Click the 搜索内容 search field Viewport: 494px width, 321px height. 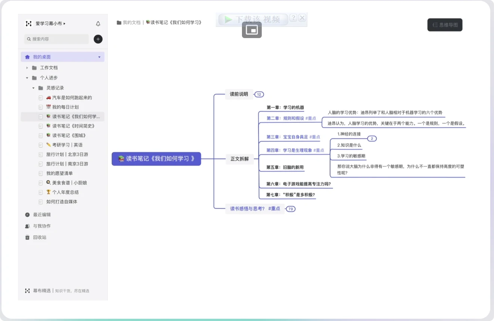[56, 39]
